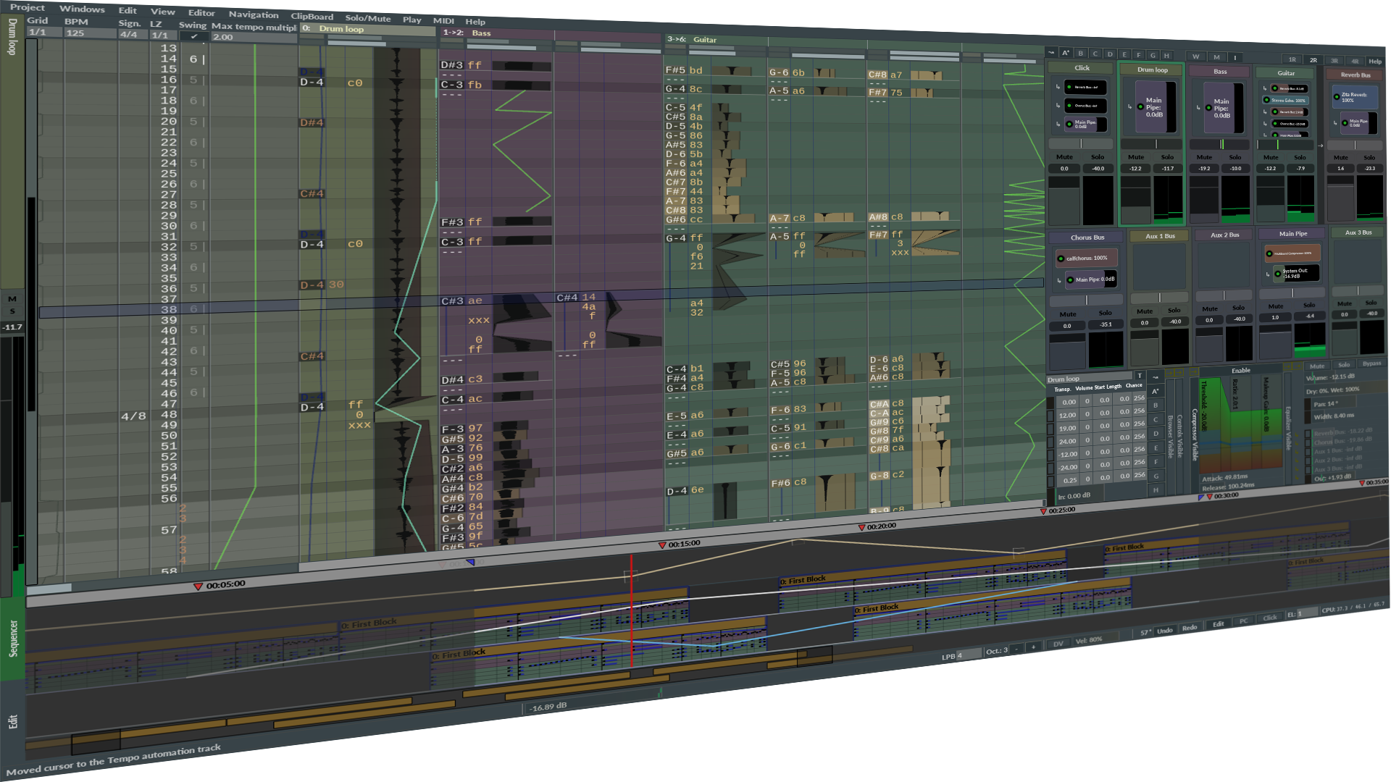This screenshot has height=782, width=1391.
Task: Open mixer Help button
Action: click(1375, 62)
